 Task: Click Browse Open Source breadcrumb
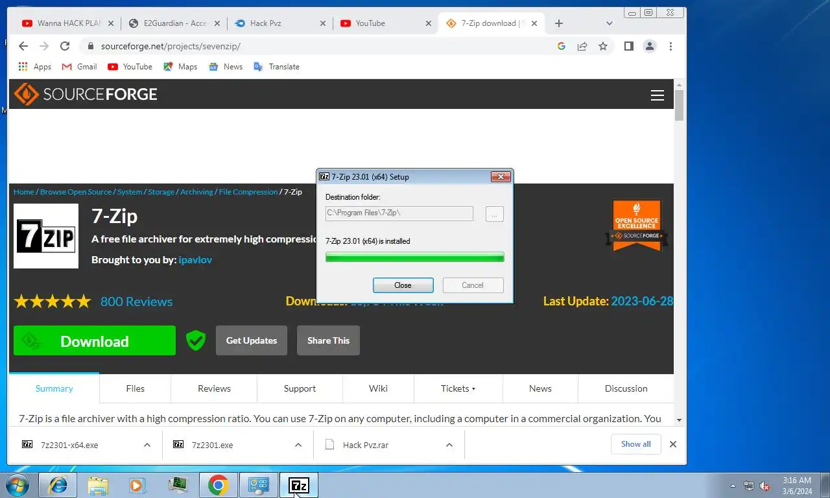76,192
